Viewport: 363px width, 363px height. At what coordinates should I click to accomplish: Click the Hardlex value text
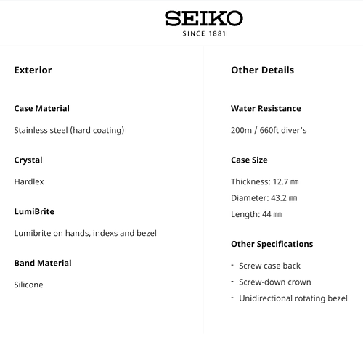29,181
